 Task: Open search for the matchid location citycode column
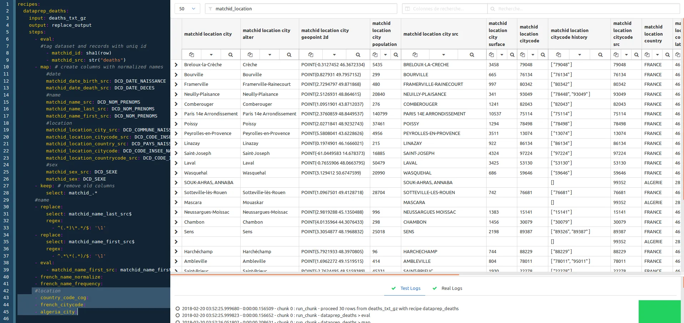click(543, 54)
